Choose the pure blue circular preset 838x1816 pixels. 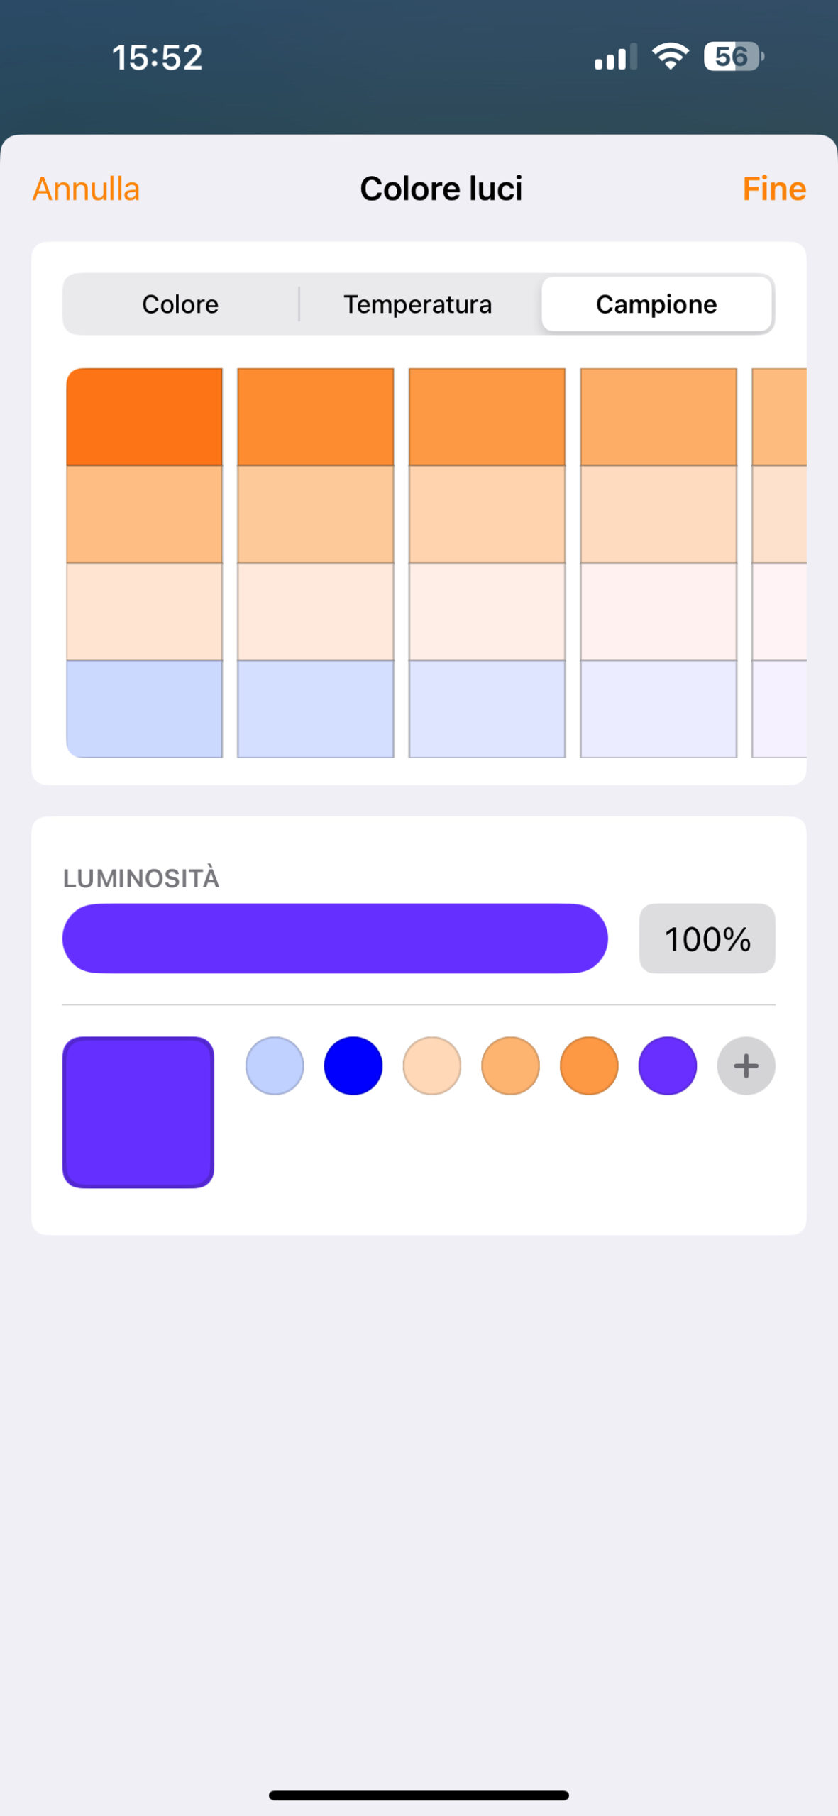point(353,1065)
